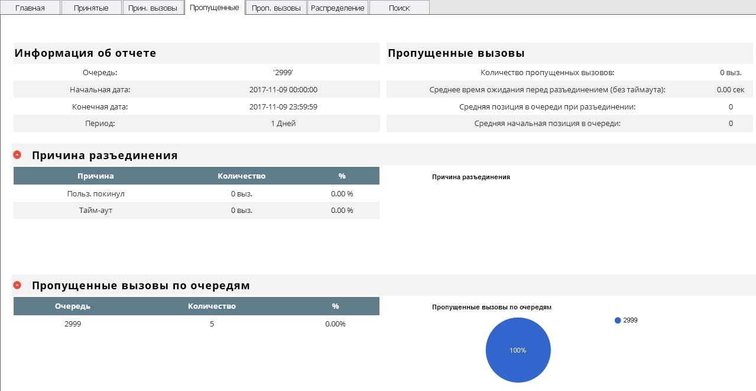The width and height of the screenshot is (756, 391).
Task: Click the blue 2999 legend marker
Action: click(618, 320)
